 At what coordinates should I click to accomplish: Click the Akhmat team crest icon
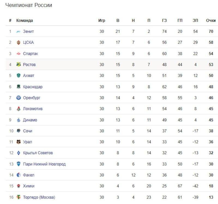(19, 75)
